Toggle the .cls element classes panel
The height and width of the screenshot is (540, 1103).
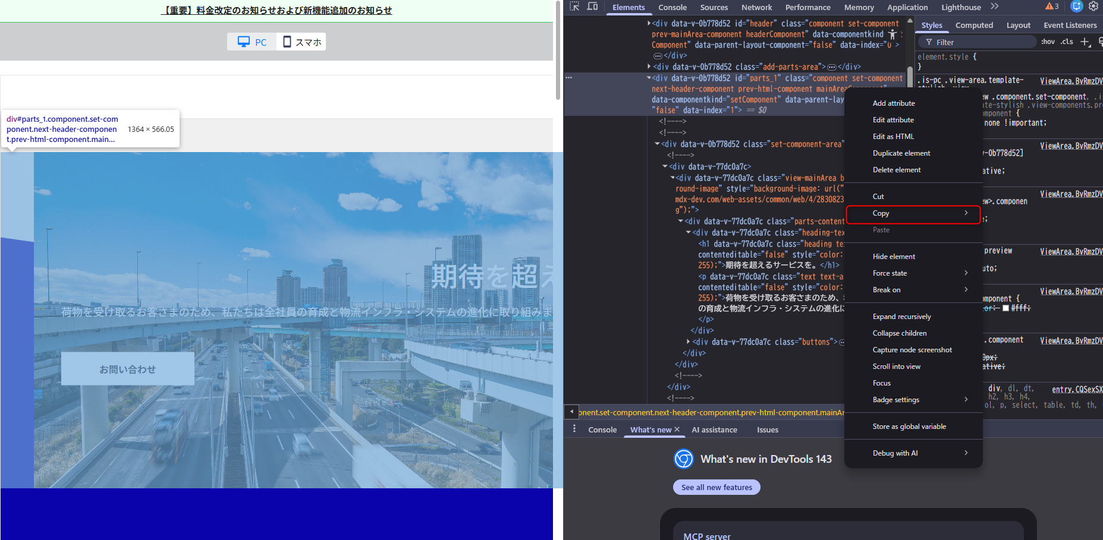[x=1067, y=42]
